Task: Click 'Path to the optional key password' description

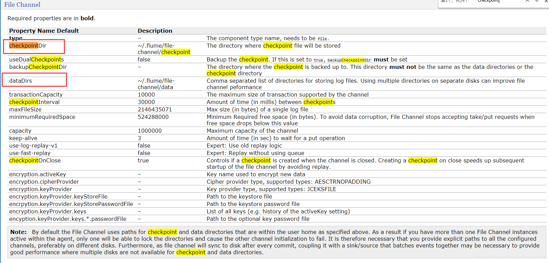Action: [x=258, y=219]
